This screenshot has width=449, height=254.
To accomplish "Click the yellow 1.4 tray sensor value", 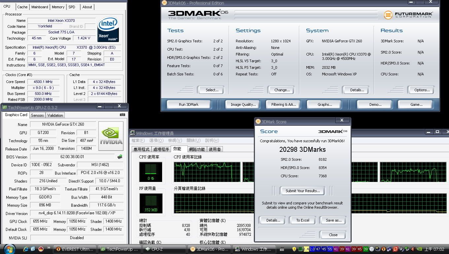I will (x=306, y=249).
